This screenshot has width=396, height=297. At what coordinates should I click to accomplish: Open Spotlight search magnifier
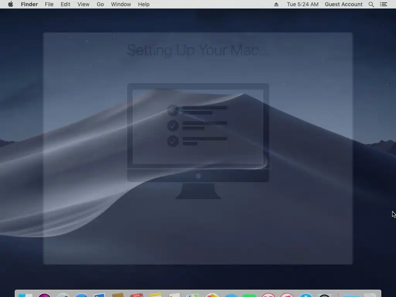[371, 4]
